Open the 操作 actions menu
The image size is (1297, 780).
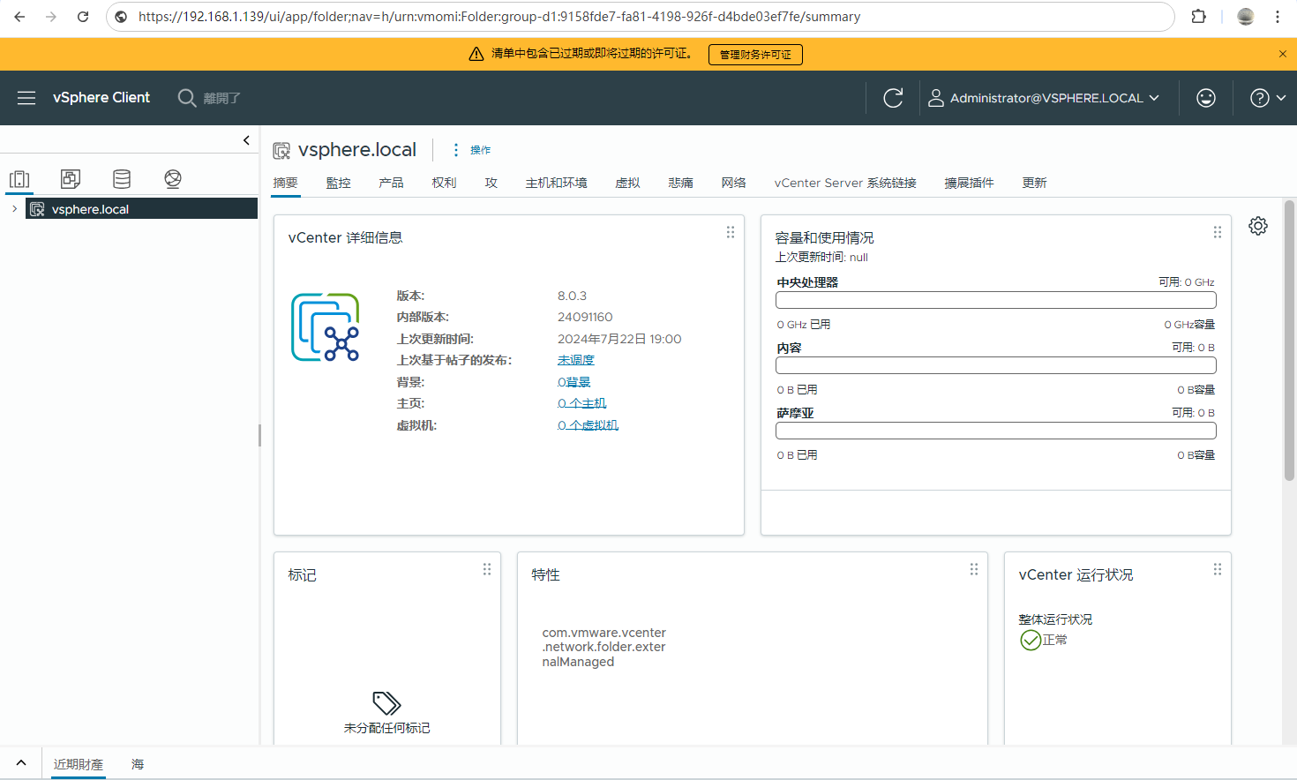coord(471,150)
